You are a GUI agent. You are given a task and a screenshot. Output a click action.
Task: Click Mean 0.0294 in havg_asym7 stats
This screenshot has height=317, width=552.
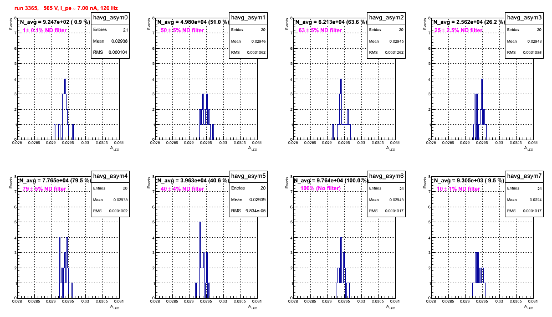(524, 200)
